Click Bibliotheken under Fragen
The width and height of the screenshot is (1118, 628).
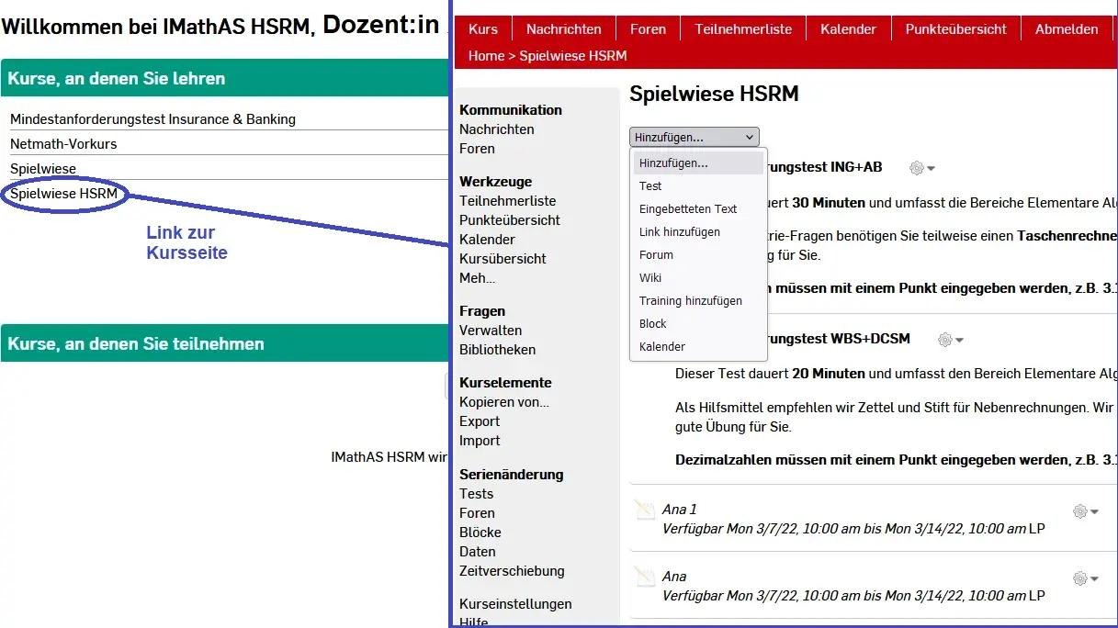click(x=497, y=350)
